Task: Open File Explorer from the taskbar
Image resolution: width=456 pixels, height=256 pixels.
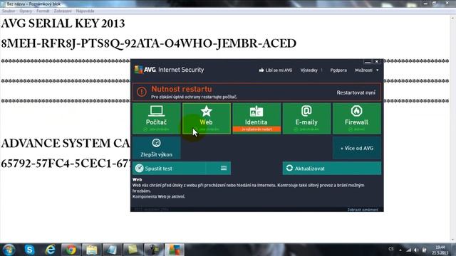Action: point(91,250)
